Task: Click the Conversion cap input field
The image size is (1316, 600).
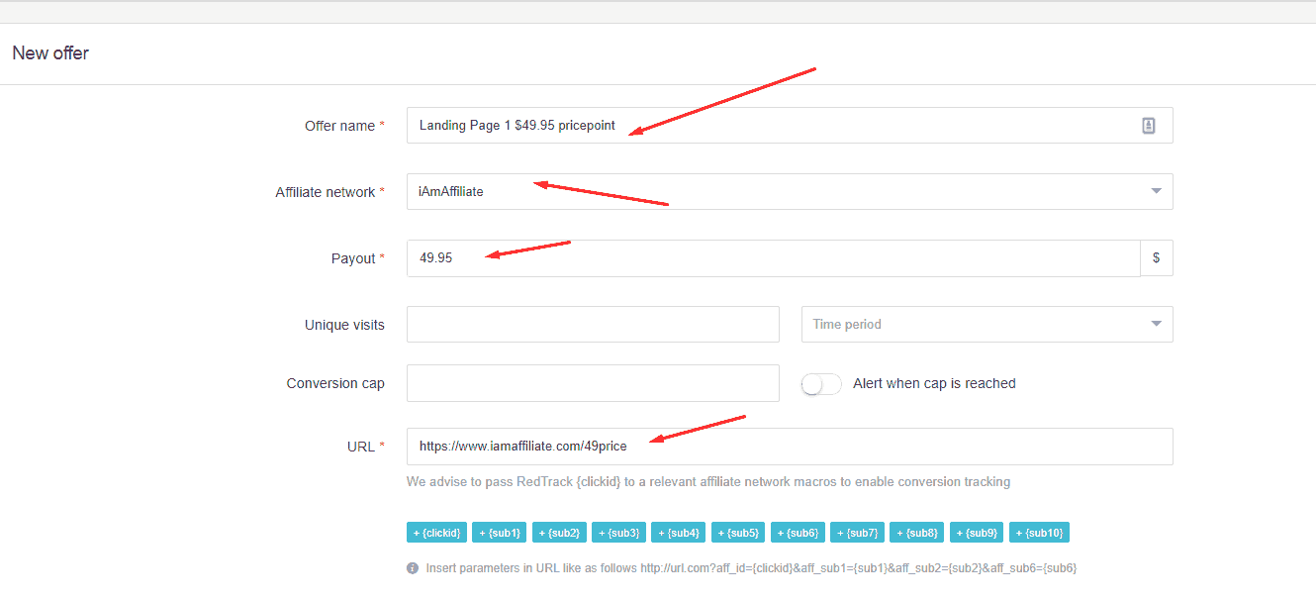Action: [593, 383]
